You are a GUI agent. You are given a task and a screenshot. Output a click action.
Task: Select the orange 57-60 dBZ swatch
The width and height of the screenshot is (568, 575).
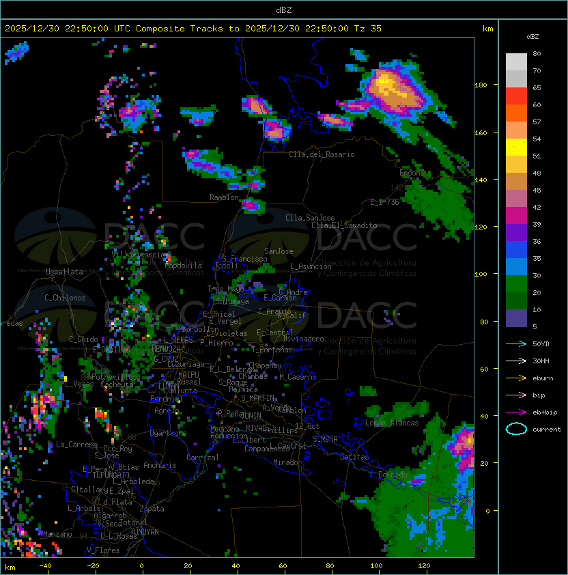tap(516, 113)
